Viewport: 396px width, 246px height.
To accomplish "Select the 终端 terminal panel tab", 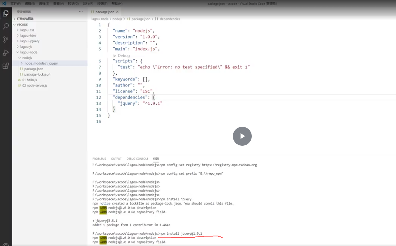I will (x=156, y=159).
